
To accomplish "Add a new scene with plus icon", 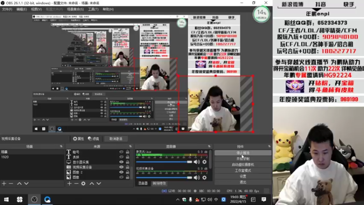I will pyautogui.click(x=4, y=184).
